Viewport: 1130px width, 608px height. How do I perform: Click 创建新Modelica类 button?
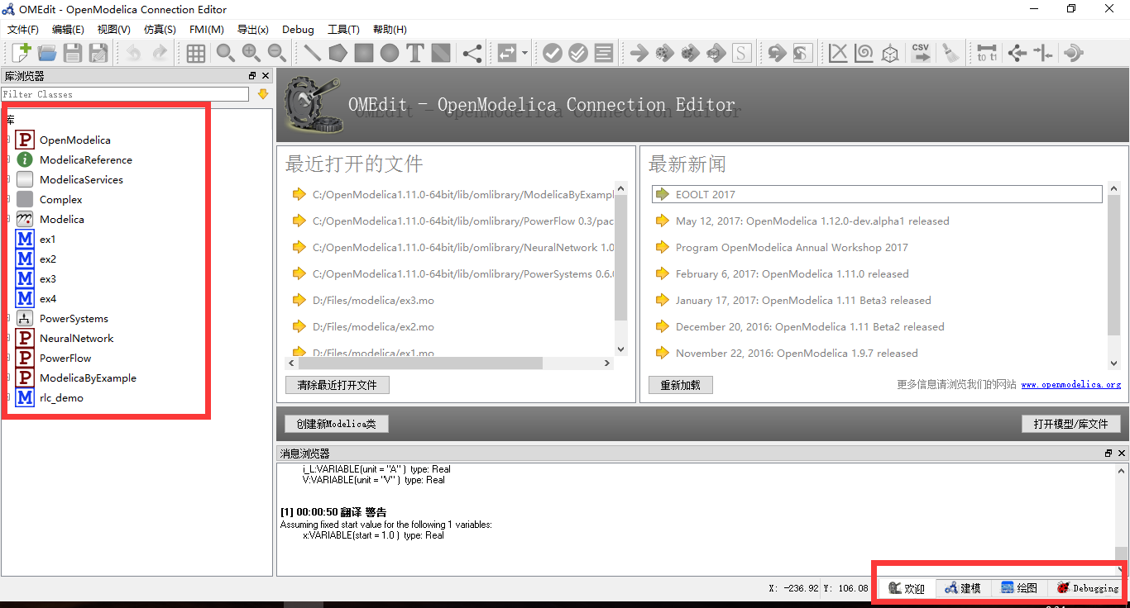click(336, 424)
